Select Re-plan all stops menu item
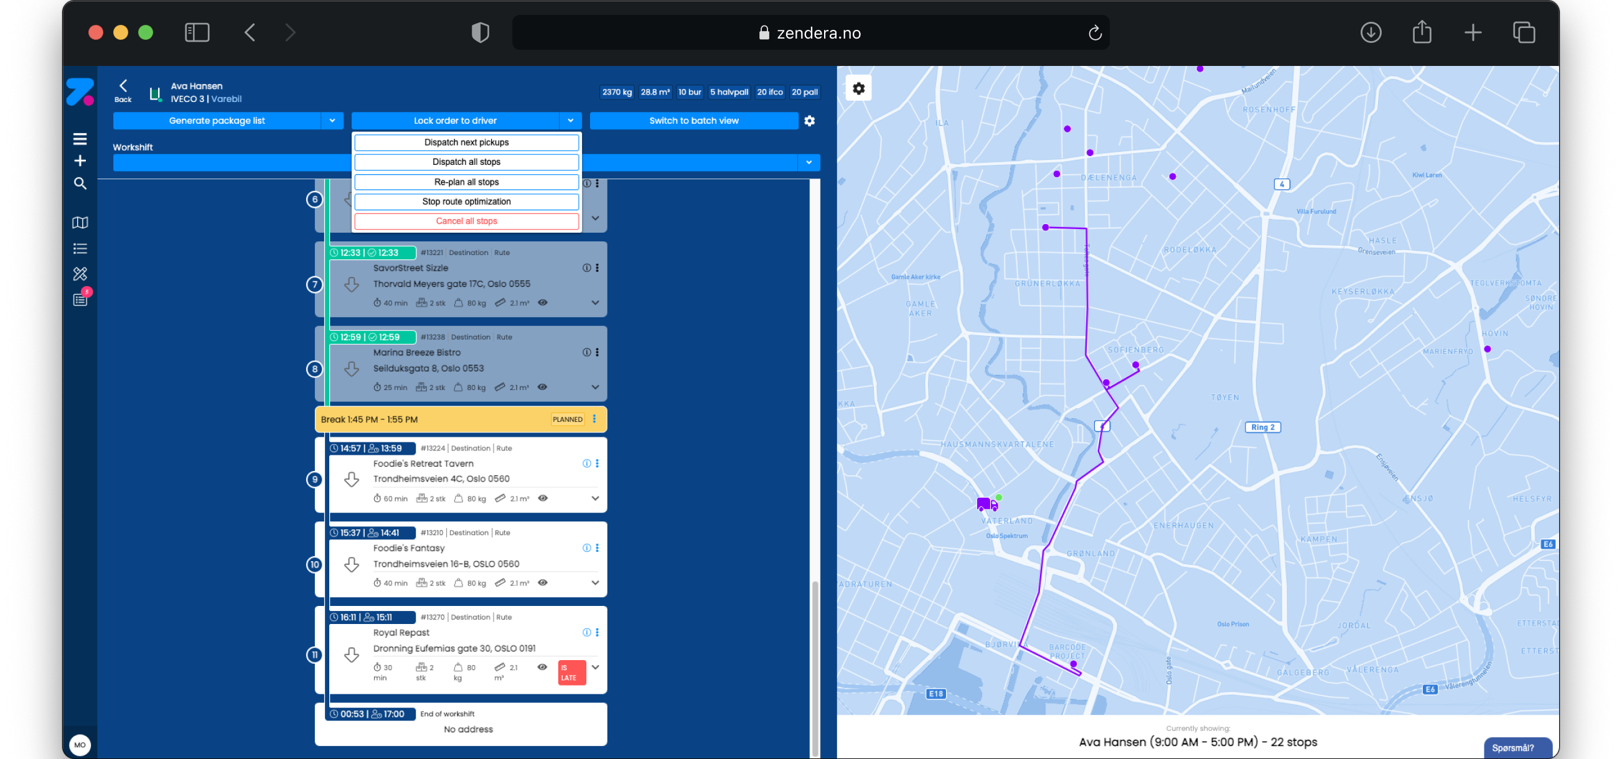This screenshot has height=759, width=1622. 466,182
